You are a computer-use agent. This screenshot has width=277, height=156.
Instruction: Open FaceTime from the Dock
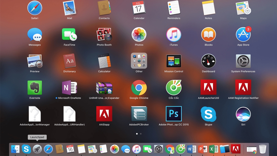(x=148, y=149)
